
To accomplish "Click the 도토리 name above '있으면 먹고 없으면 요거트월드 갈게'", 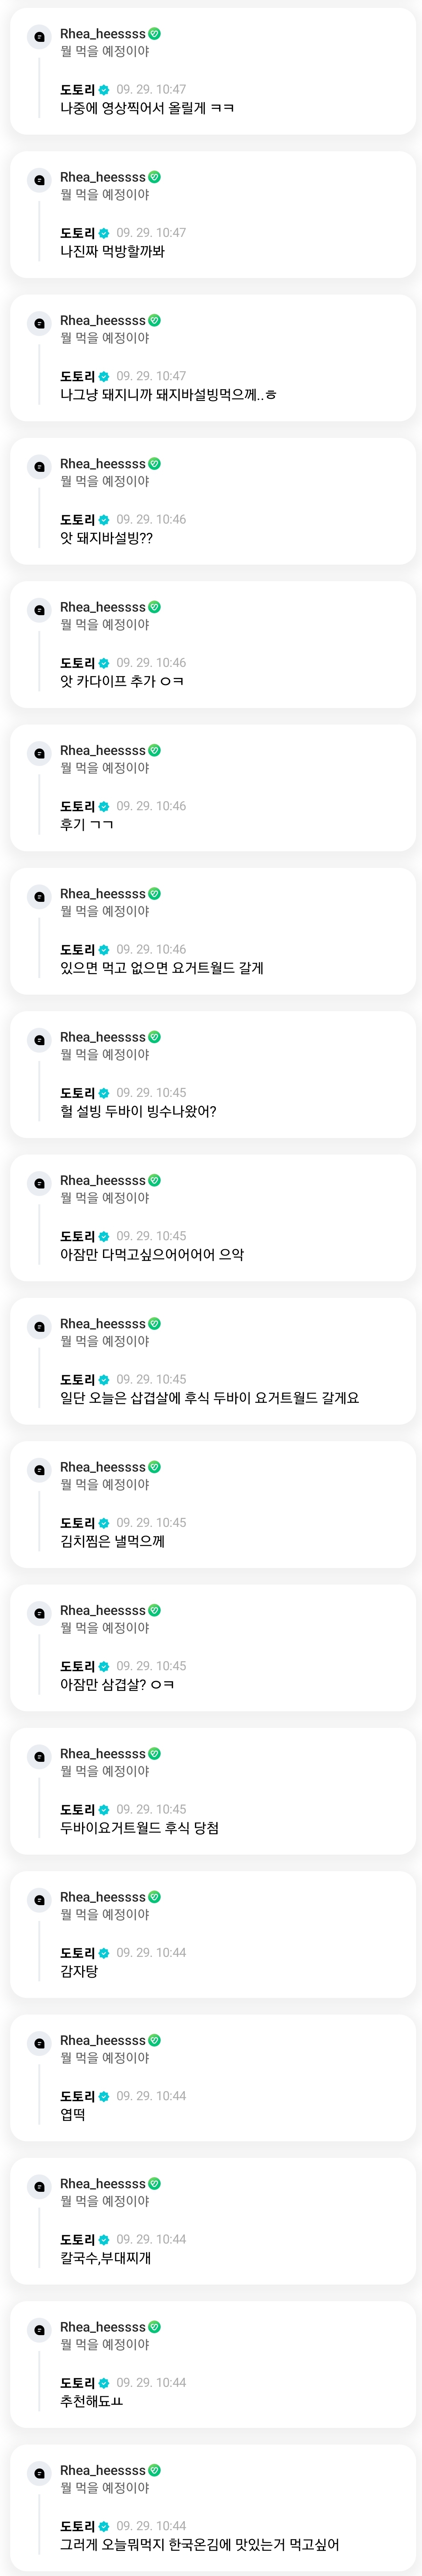I will (x=77, y=949).
